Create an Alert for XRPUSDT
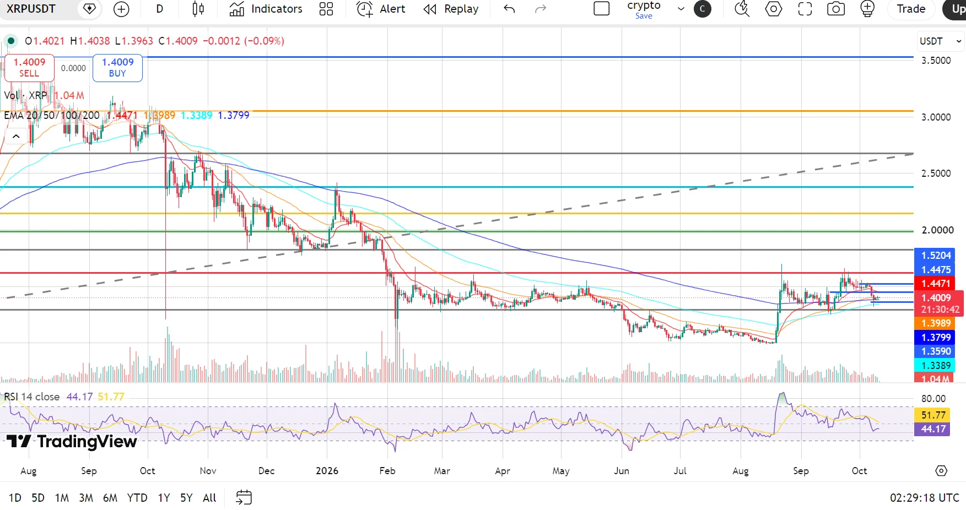Image resolution: width=966 pixels, height=510 pixels. pos(381,9)
